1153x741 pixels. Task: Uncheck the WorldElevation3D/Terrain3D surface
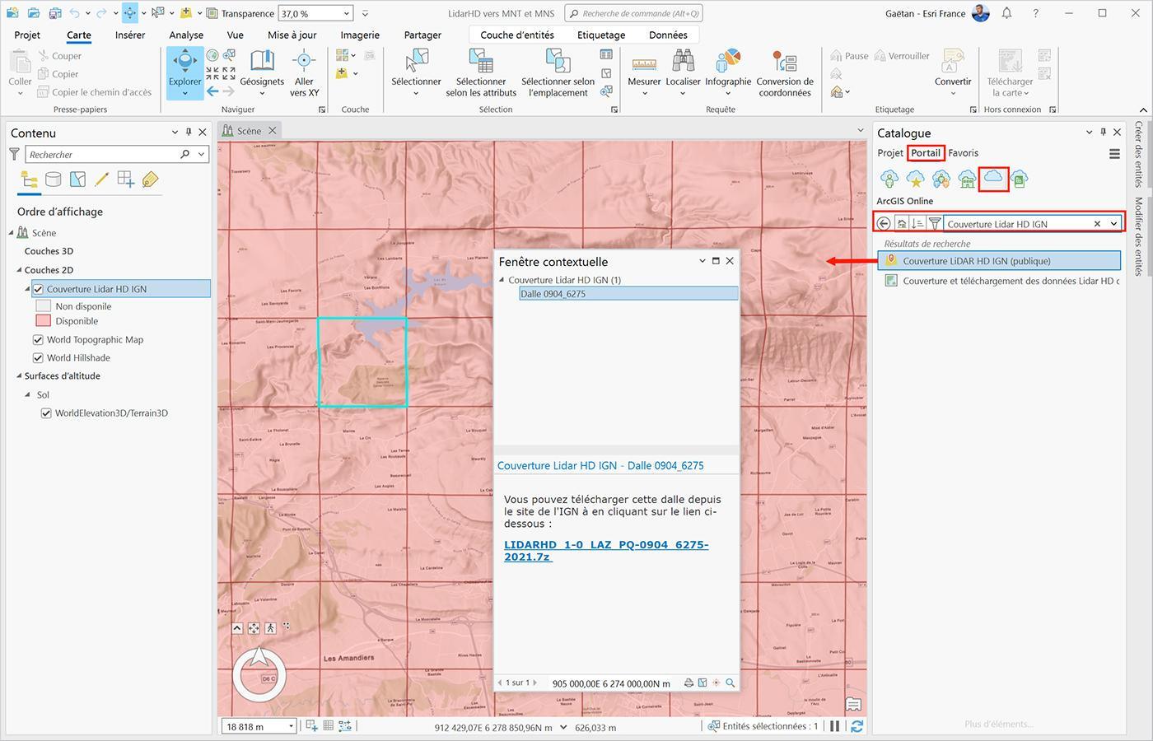click(46, 413)
